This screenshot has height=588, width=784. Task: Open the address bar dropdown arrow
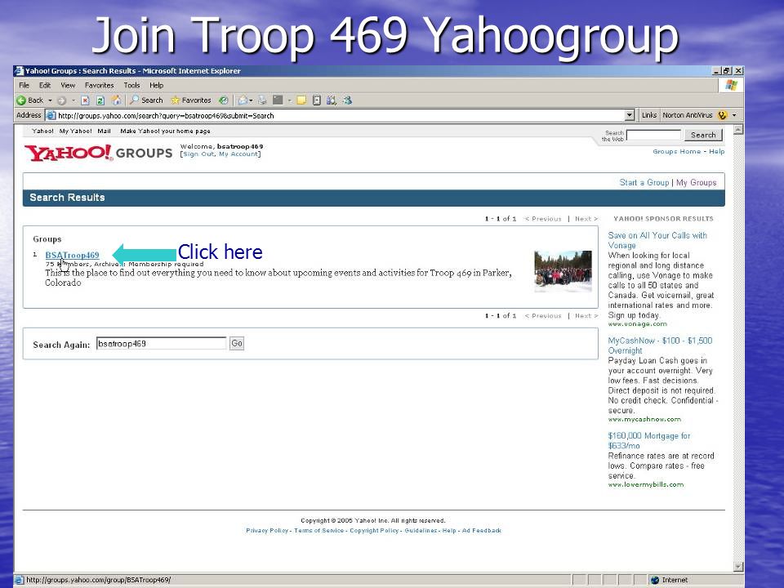click(x=630, y=115)
